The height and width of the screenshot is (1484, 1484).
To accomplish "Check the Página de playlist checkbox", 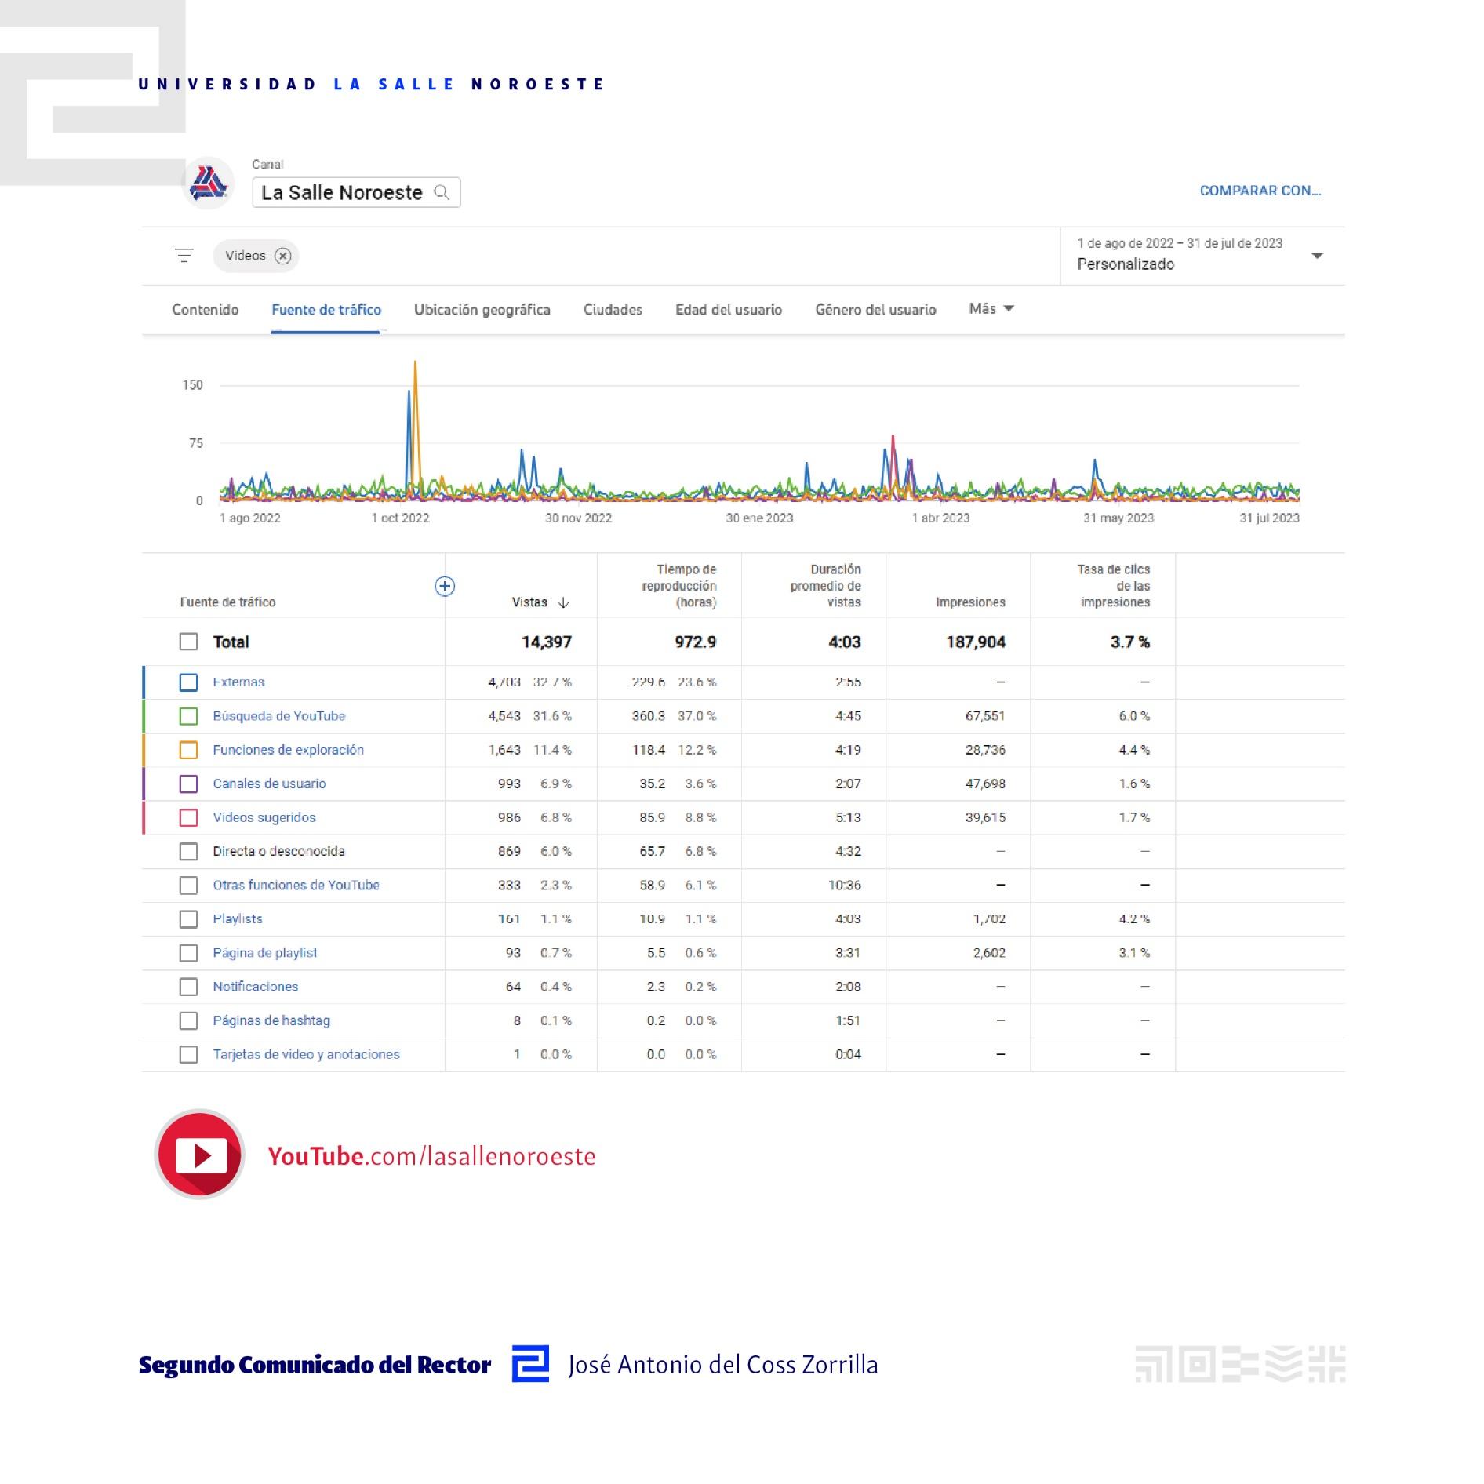I will (x=188, y=953).
